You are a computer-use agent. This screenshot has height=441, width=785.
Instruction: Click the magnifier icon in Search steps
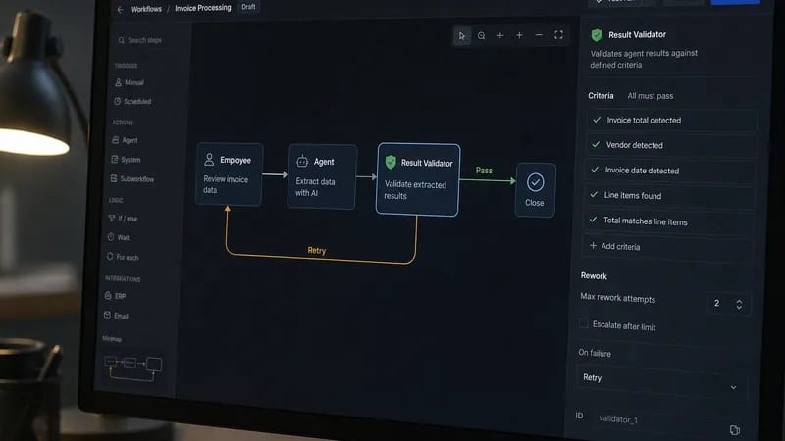click(x=121, y=40)
